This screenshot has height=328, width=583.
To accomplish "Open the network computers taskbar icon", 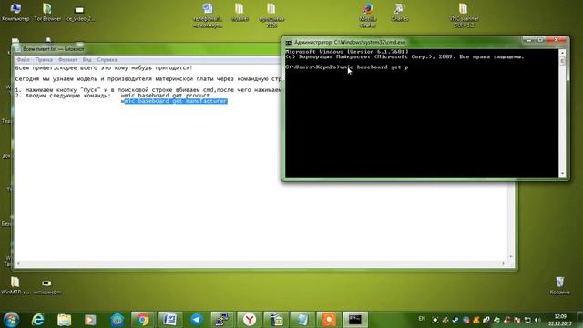I will pyautogui.click(x=222, y=319).
